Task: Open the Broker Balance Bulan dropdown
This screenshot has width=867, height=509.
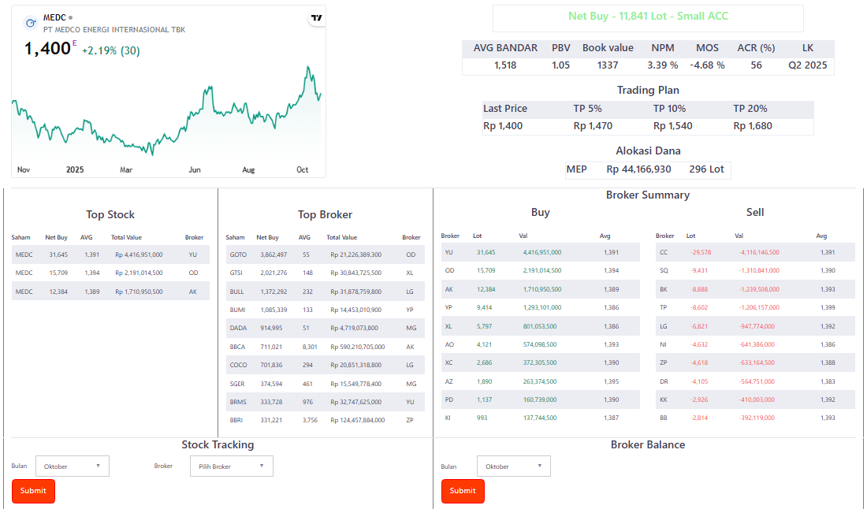Action: (514, 466)
